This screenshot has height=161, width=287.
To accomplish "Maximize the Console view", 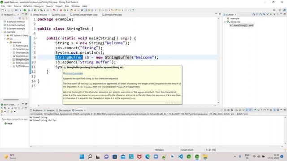I will point(284,110).
